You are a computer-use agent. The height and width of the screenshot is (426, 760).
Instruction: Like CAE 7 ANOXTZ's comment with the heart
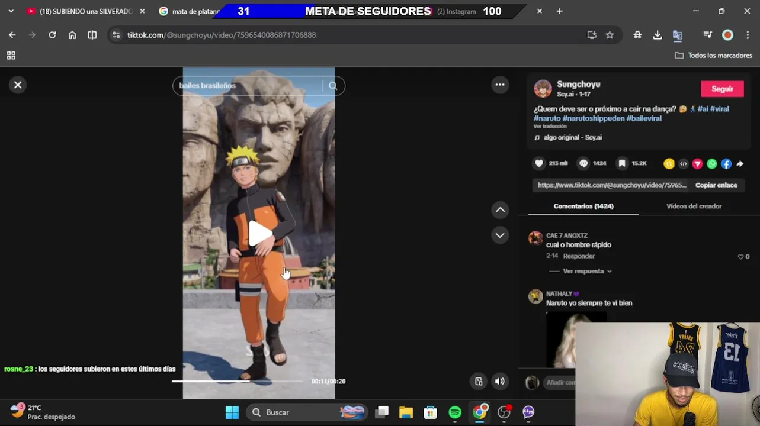point(740,257)
